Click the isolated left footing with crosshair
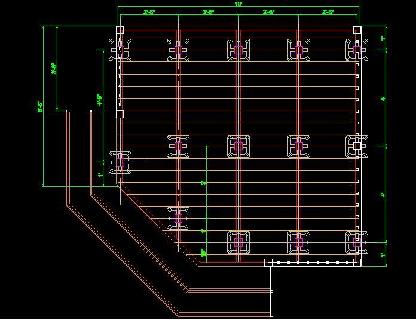The width and height of the screenshot is (416, 320). click(x=120, y=162)
